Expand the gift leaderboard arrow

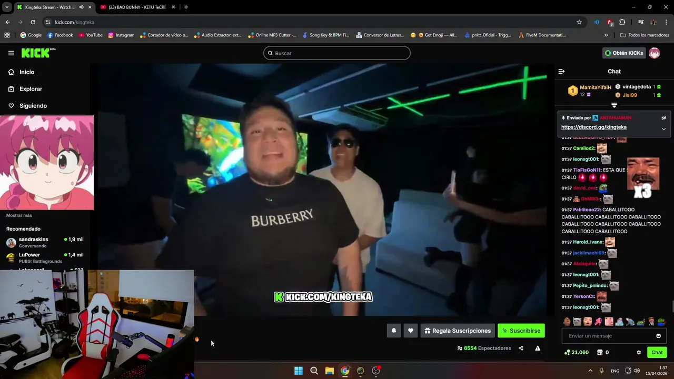[x=614, y=105]
